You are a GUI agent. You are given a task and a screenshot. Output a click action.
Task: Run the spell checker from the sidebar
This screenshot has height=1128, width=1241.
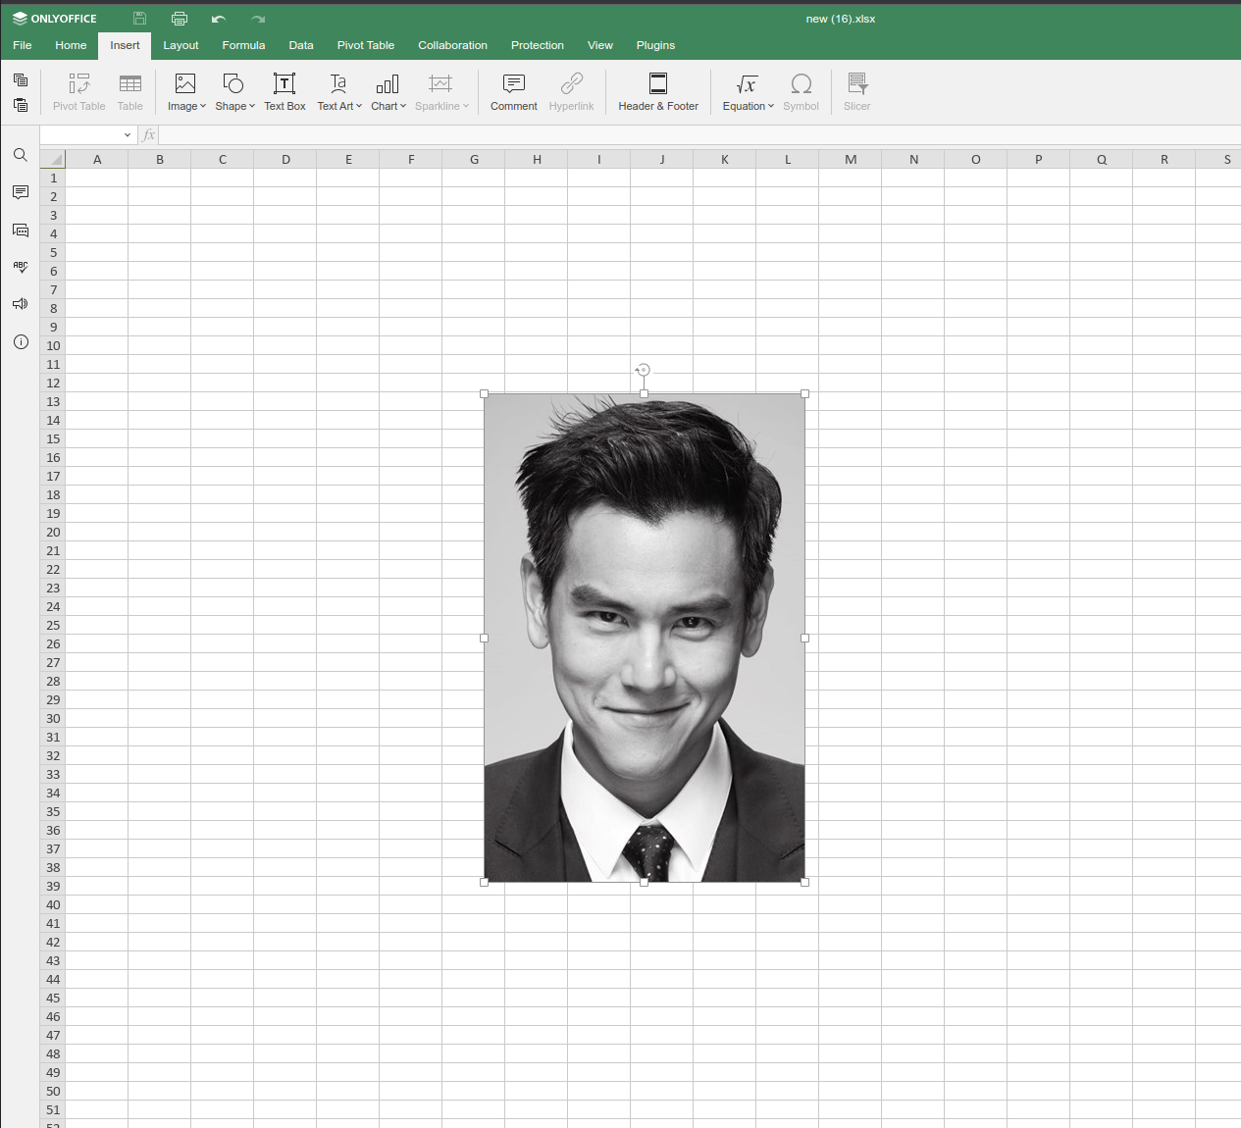21,266
